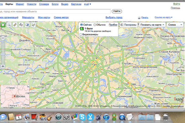Open the Маркет tab
Screen dimensions: 185x123
pos(20,4)
